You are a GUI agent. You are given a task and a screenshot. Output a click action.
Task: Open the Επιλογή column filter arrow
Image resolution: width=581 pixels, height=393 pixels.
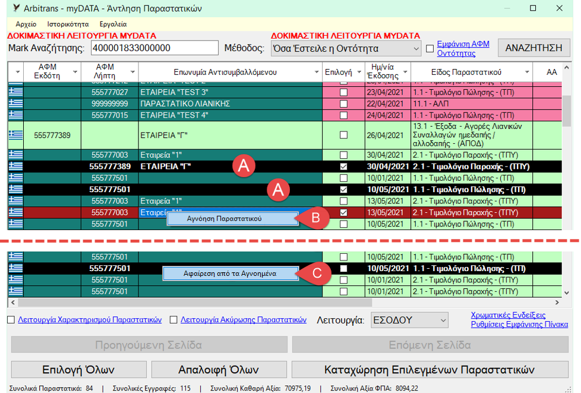pos(359,72)
